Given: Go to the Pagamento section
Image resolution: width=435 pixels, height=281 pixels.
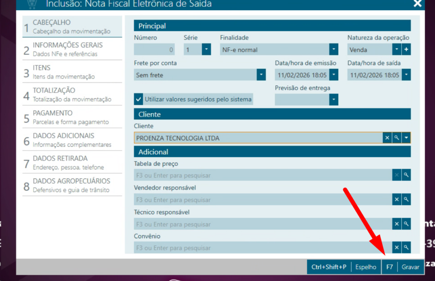Looking at the screenshot, I should click(x=72, y=117).
